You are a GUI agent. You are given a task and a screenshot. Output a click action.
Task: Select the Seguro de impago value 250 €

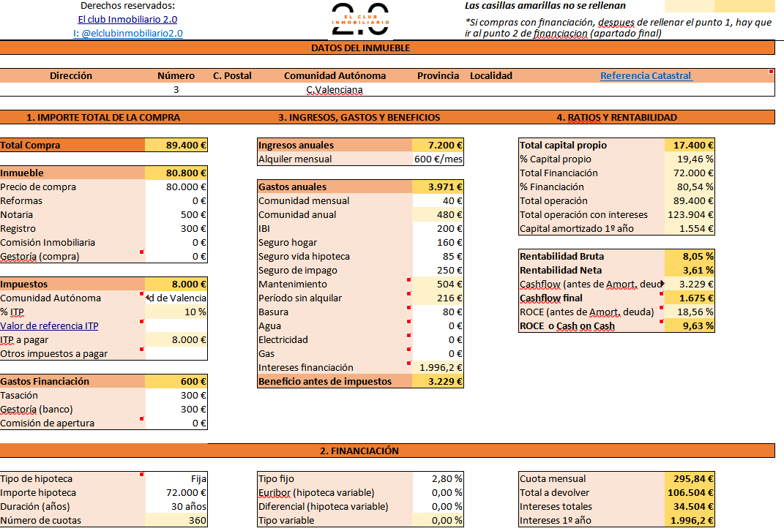[x=438, y=270]
